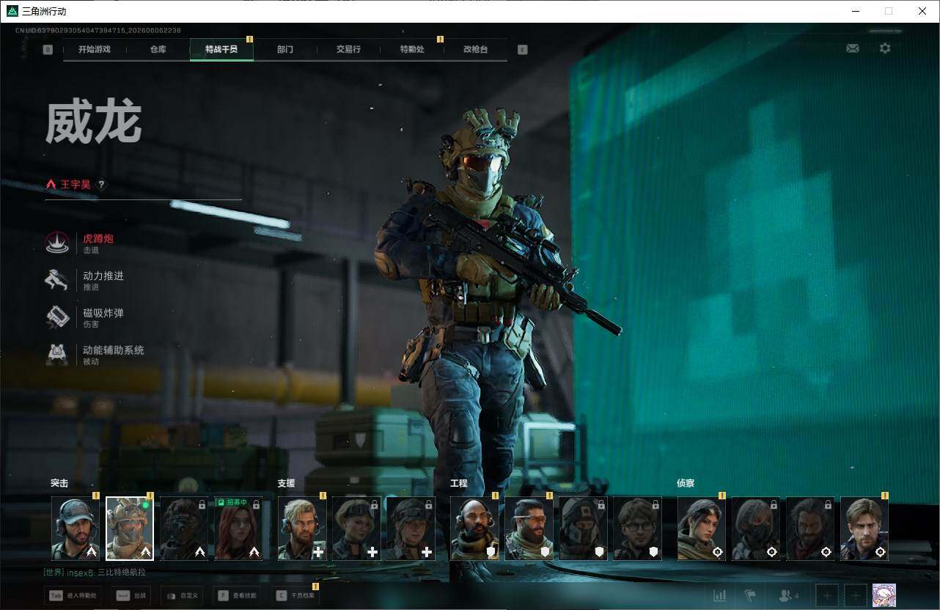The height and width of the screenshot is (610, 940).
Task: Select the 特战干员 tab
Action: point(221,49)
